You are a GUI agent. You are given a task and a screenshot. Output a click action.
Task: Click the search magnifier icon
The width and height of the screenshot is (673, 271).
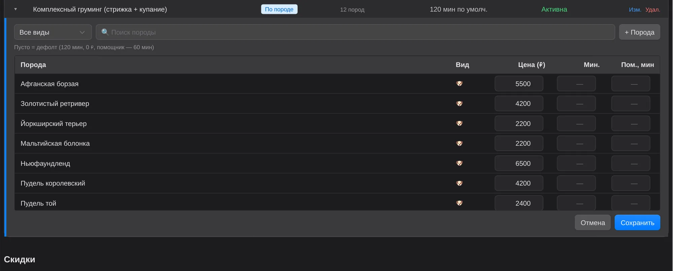105,32
